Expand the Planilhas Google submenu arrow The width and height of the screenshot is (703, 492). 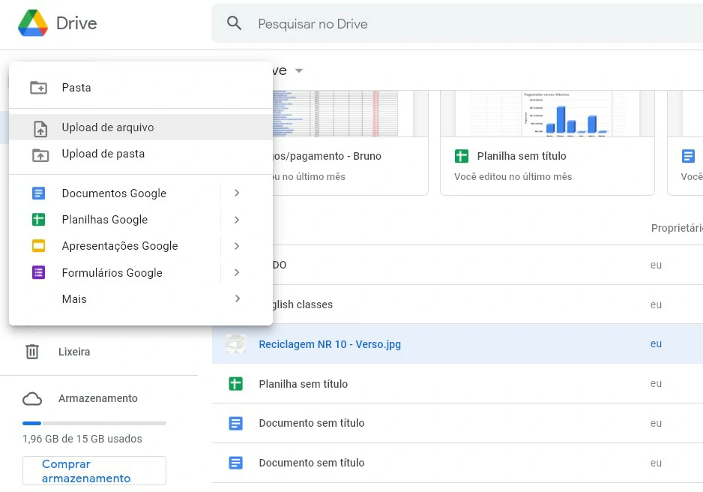pos(237,220)
